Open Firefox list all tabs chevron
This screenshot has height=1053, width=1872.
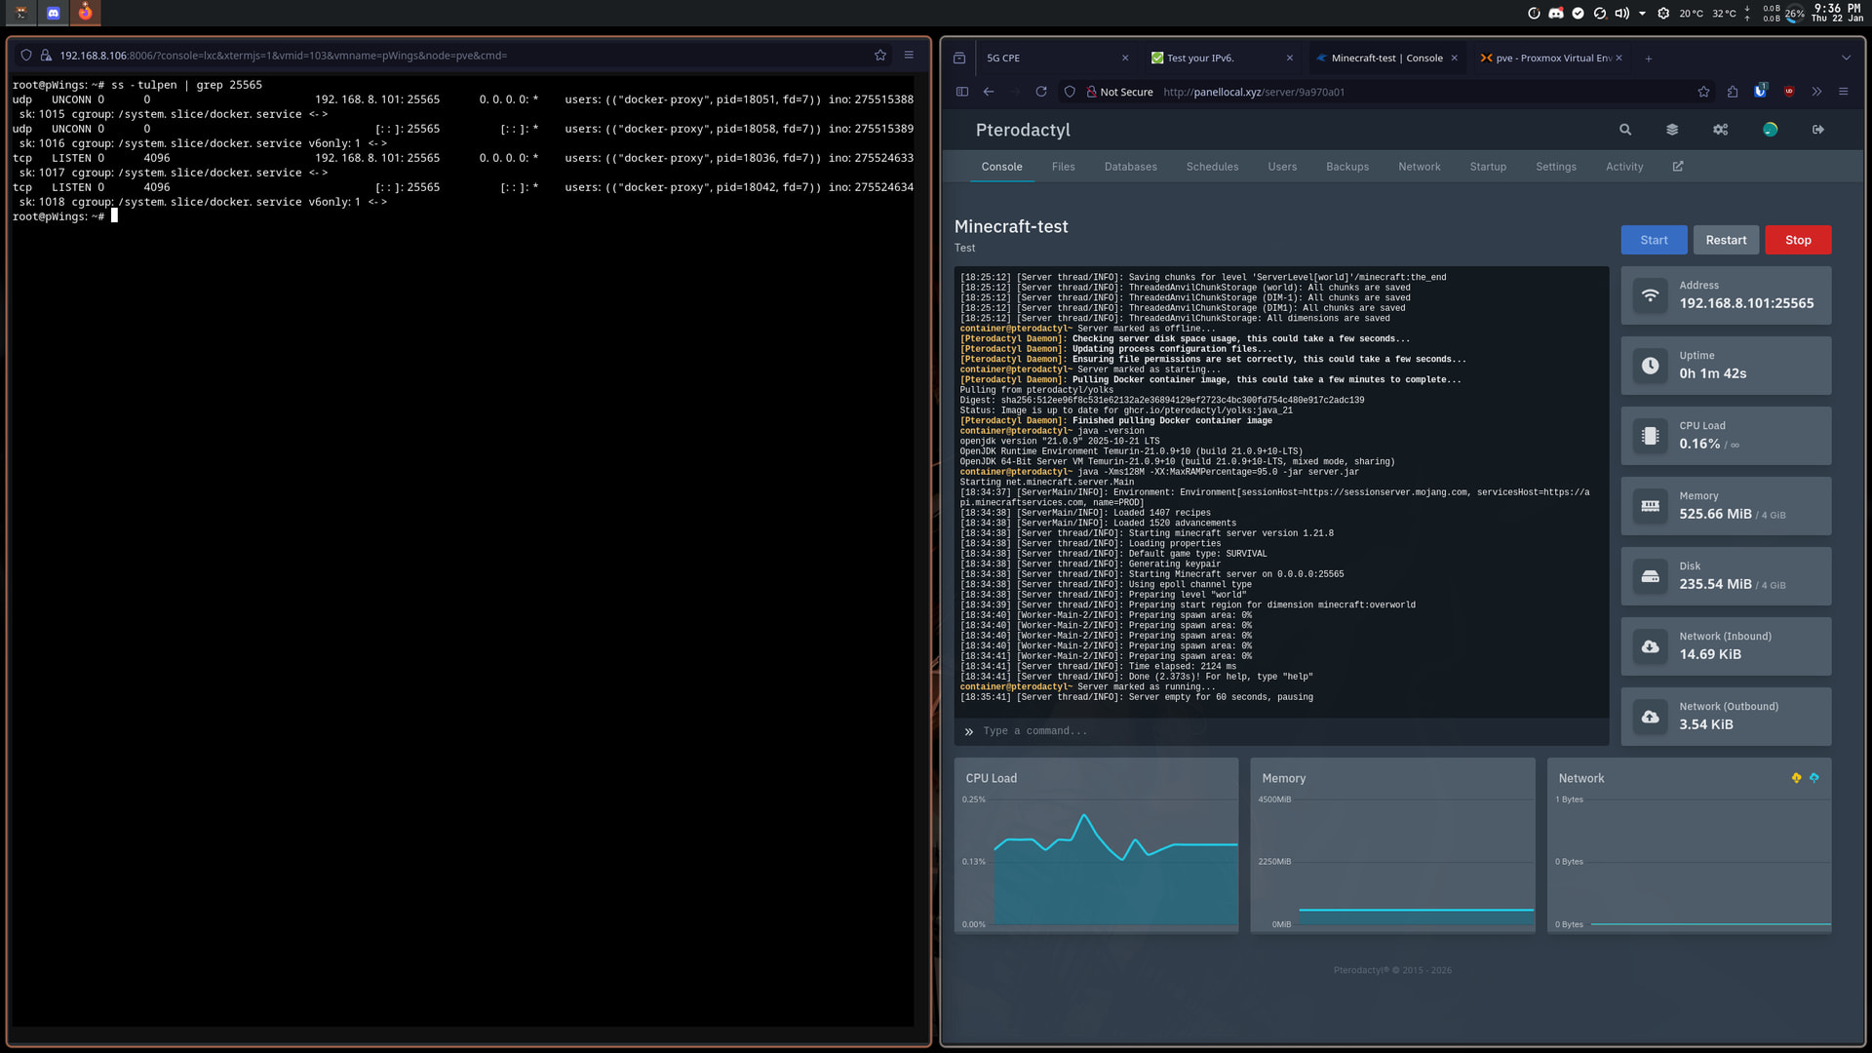click(1846, 58)
